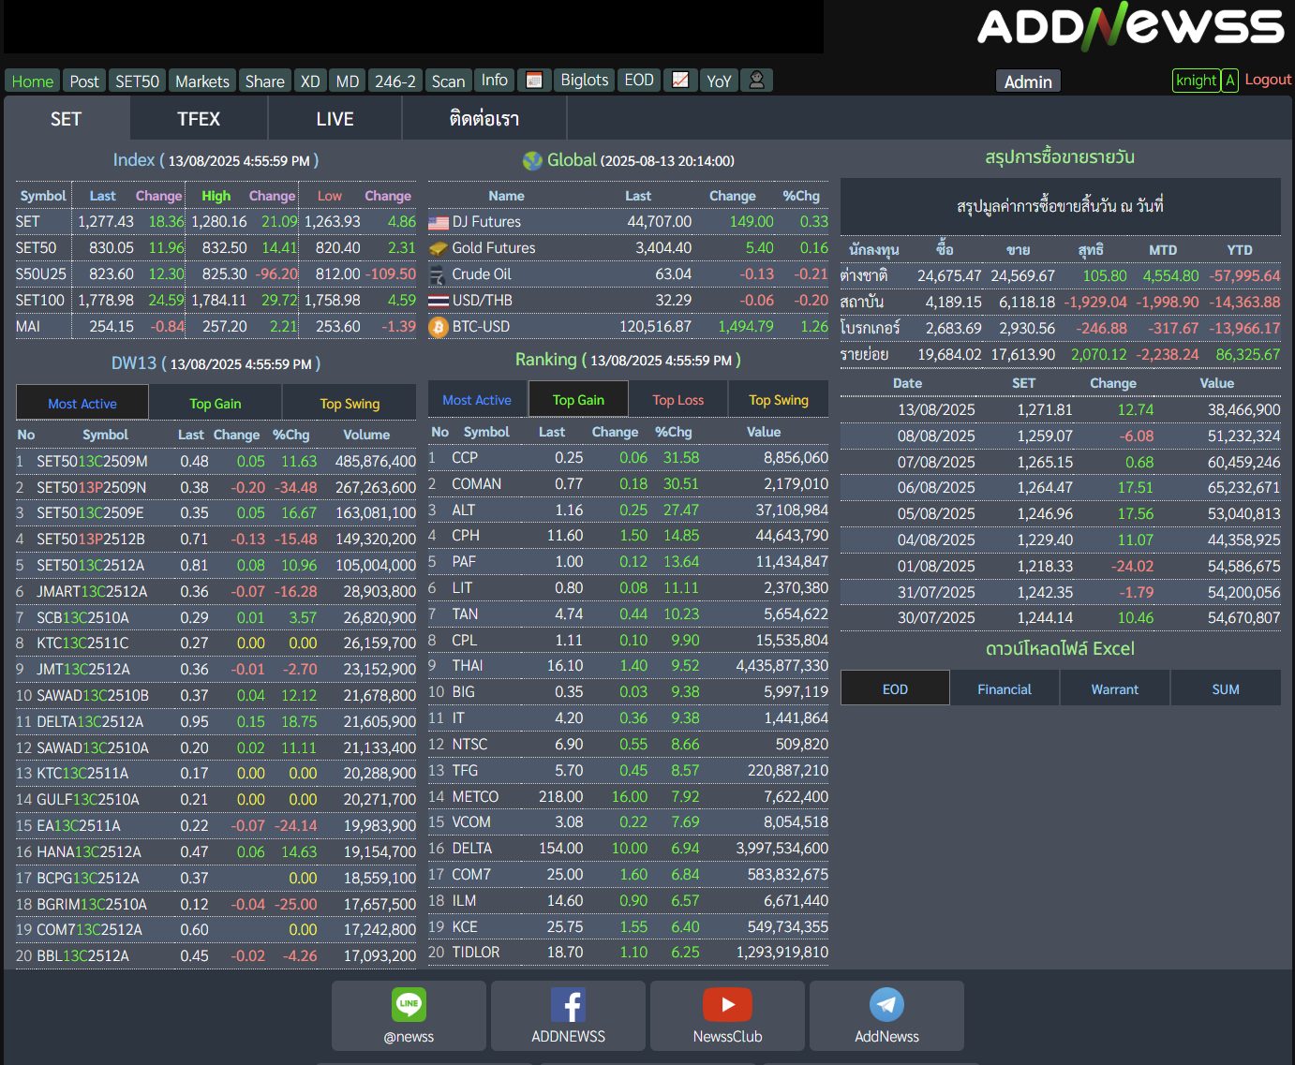Image resolution: width=1295 pixels, height=1065 pixels.
Task: Open the LINE @newss icon link
Action: pos(409,1004)
